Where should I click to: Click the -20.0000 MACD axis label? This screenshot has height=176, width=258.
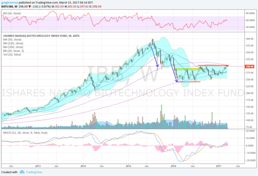click(250, 161)
